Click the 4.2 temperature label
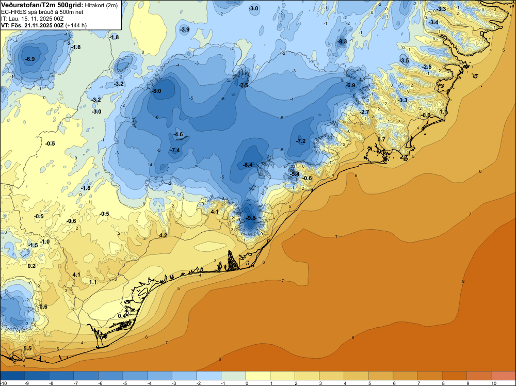Viewport: 516px width, 386px height. pyautogui.click(x=163, y=236)
